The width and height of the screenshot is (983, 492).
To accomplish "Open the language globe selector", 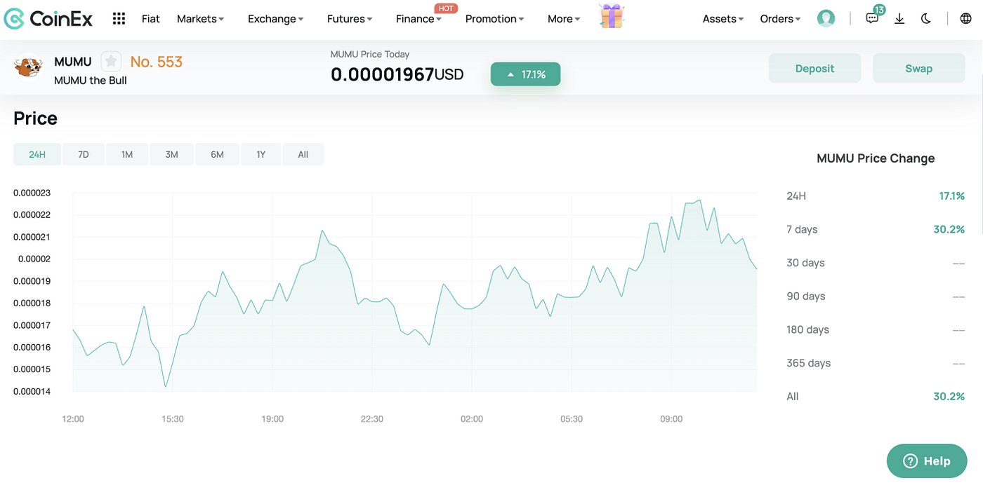I will [965, 18].
